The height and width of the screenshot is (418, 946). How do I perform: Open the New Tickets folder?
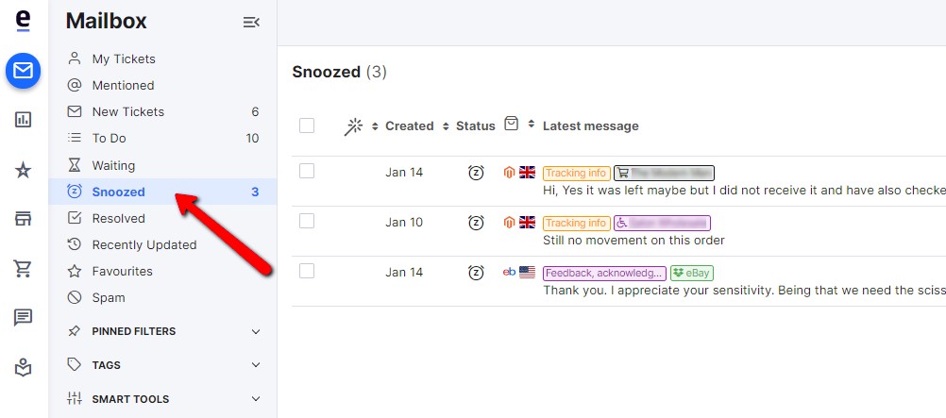point(163,111)
